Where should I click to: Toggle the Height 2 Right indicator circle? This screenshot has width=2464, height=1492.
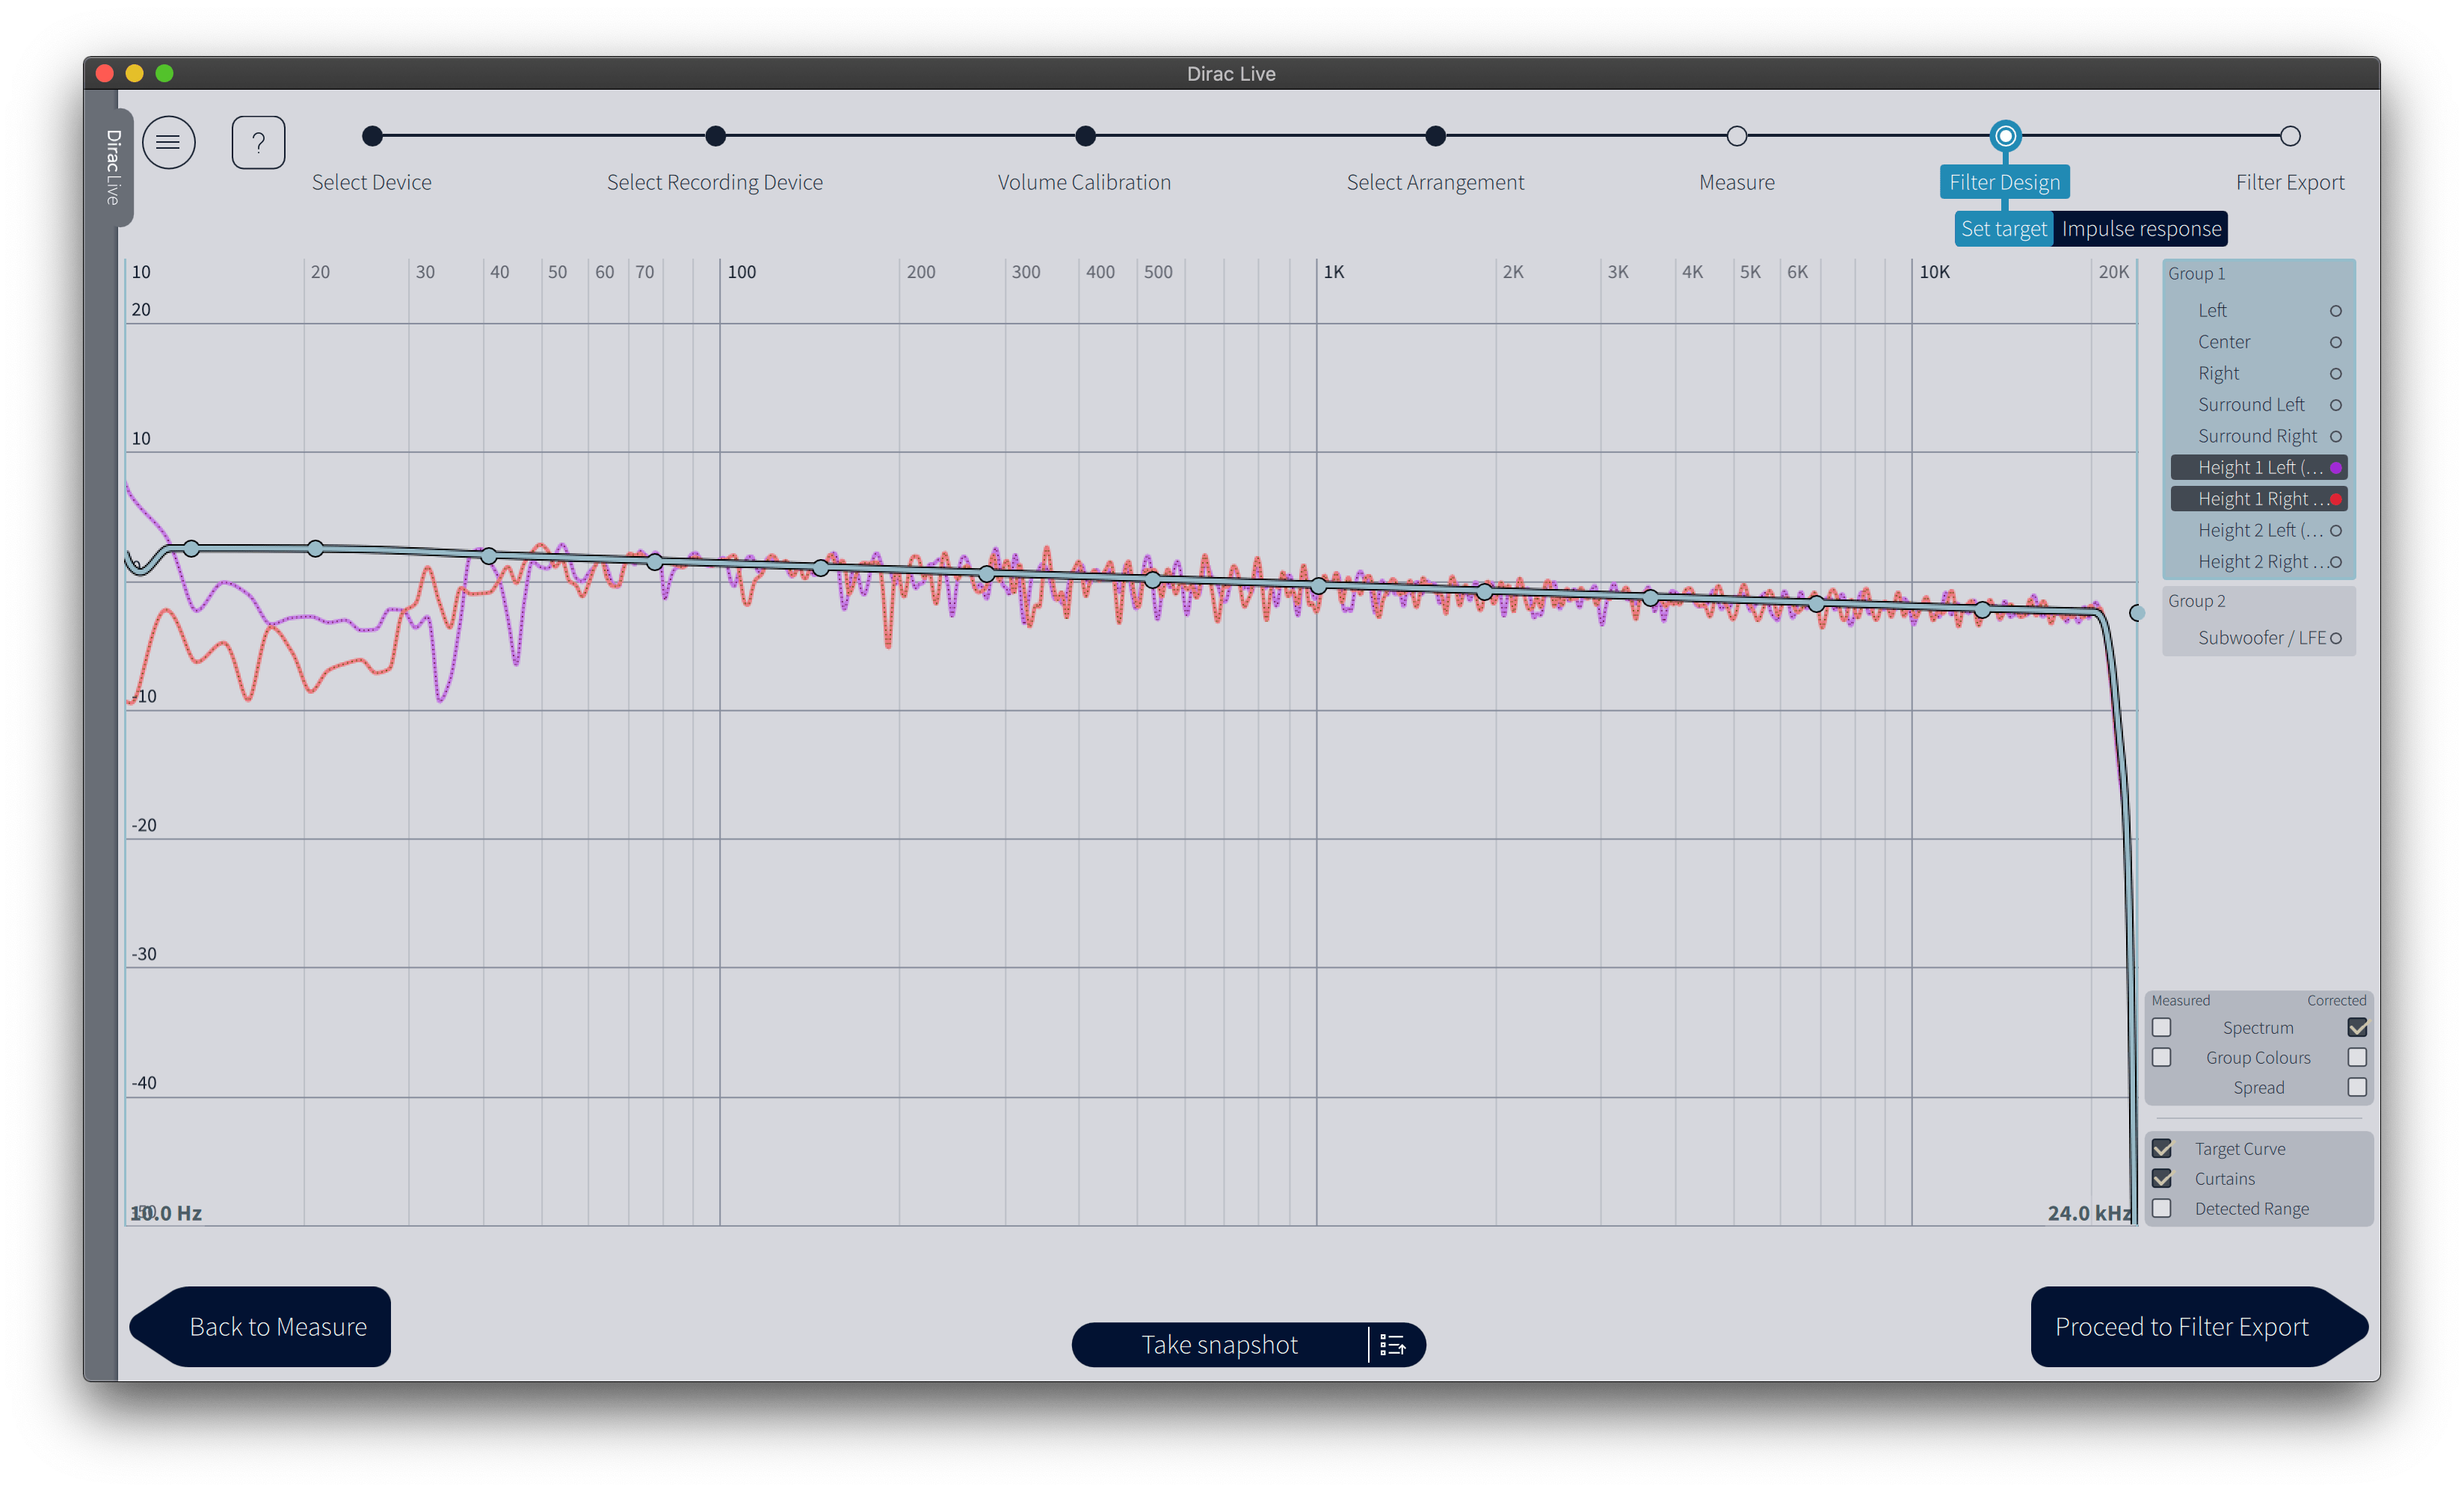point(2336,562)
